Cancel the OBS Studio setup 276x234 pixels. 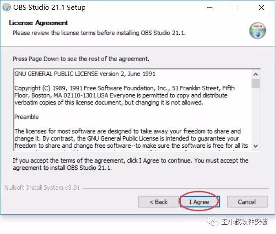tap(247, 202)
